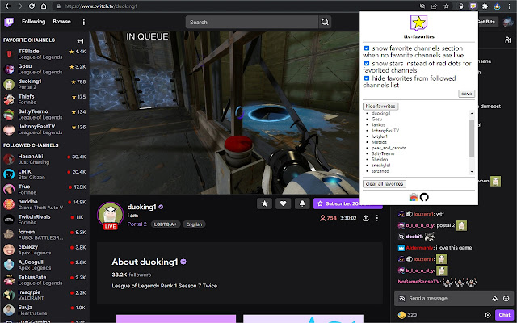517x323 pixels.
Task: Click the Search input field
Action: coord(252,22)
